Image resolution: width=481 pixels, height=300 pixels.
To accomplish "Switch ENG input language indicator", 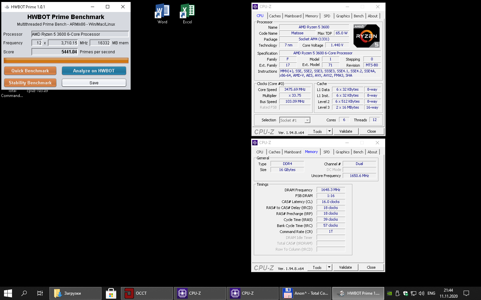I will point(431,293).
